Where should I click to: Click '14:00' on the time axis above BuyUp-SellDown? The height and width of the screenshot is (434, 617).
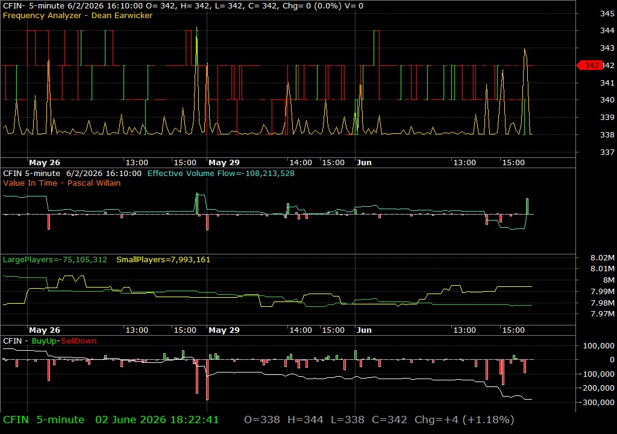301,330
